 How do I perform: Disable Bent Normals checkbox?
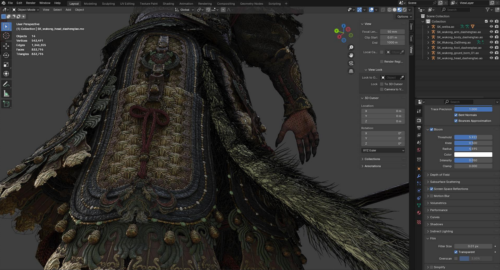[x=456, y=115]
